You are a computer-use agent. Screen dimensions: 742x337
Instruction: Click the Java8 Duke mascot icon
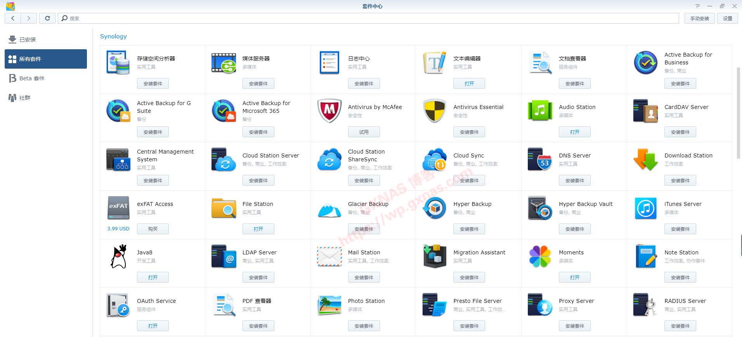click(118, 256)
